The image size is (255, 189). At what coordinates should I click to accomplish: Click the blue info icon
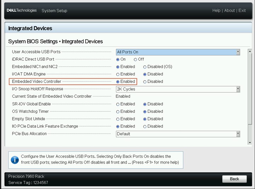[x=15, y=159]
